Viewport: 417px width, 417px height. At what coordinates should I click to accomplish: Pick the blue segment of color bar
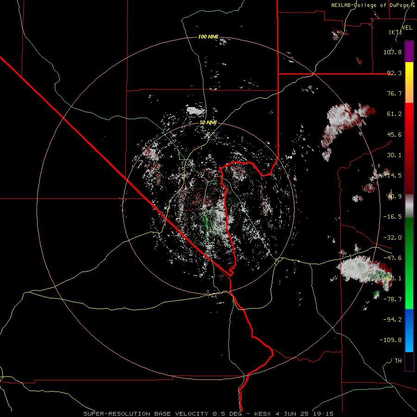(x=409, y=330)
